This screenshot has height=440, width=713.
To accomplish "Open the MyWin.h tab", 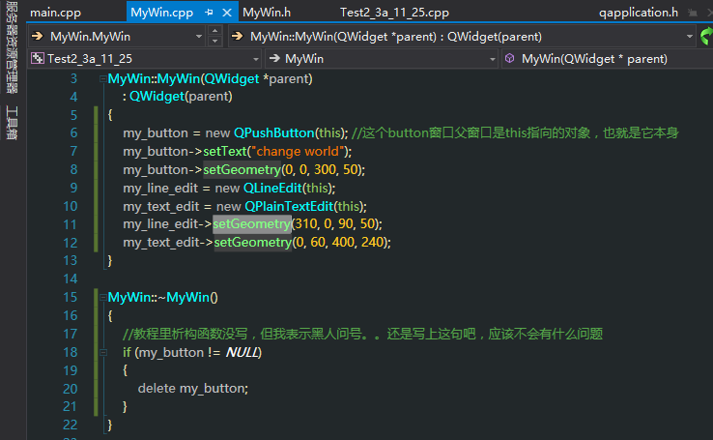I will point(267,13).
